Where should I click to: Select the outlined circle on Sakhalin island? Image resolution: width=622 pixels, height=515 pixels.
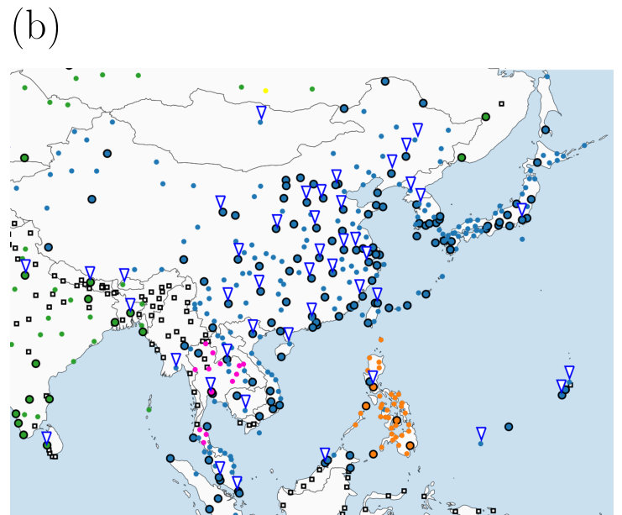[x=546, y=129]
